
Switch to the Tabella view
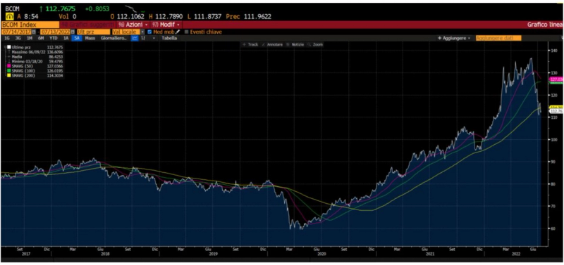coord(169,38)
